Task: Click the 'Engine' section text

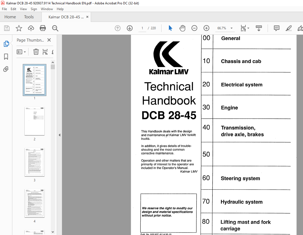Action: 230,108
